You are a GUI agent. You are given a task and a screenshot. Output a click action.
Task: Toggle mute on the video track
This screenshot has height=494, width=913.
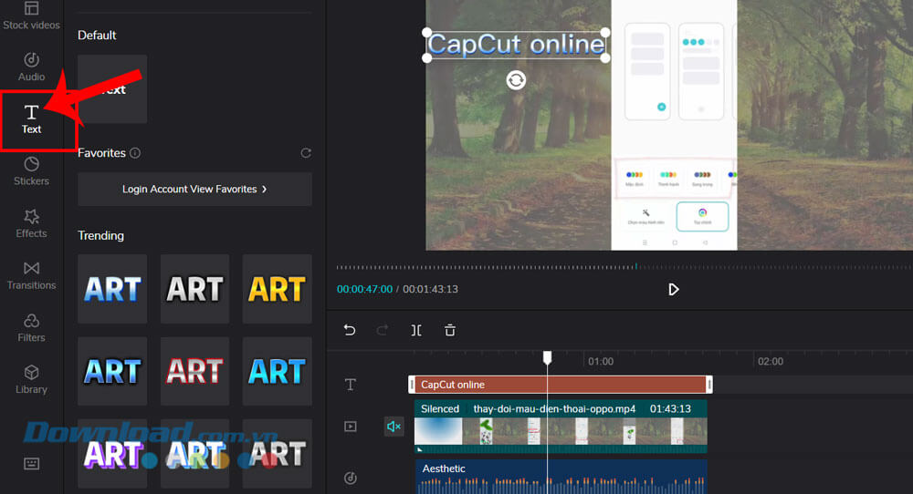point(394,426)
